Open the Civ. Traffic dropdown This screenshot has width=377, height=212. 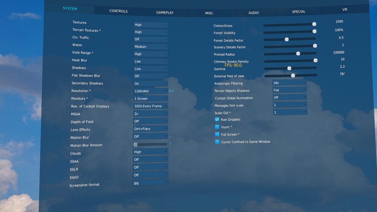(x=151, y=39)
